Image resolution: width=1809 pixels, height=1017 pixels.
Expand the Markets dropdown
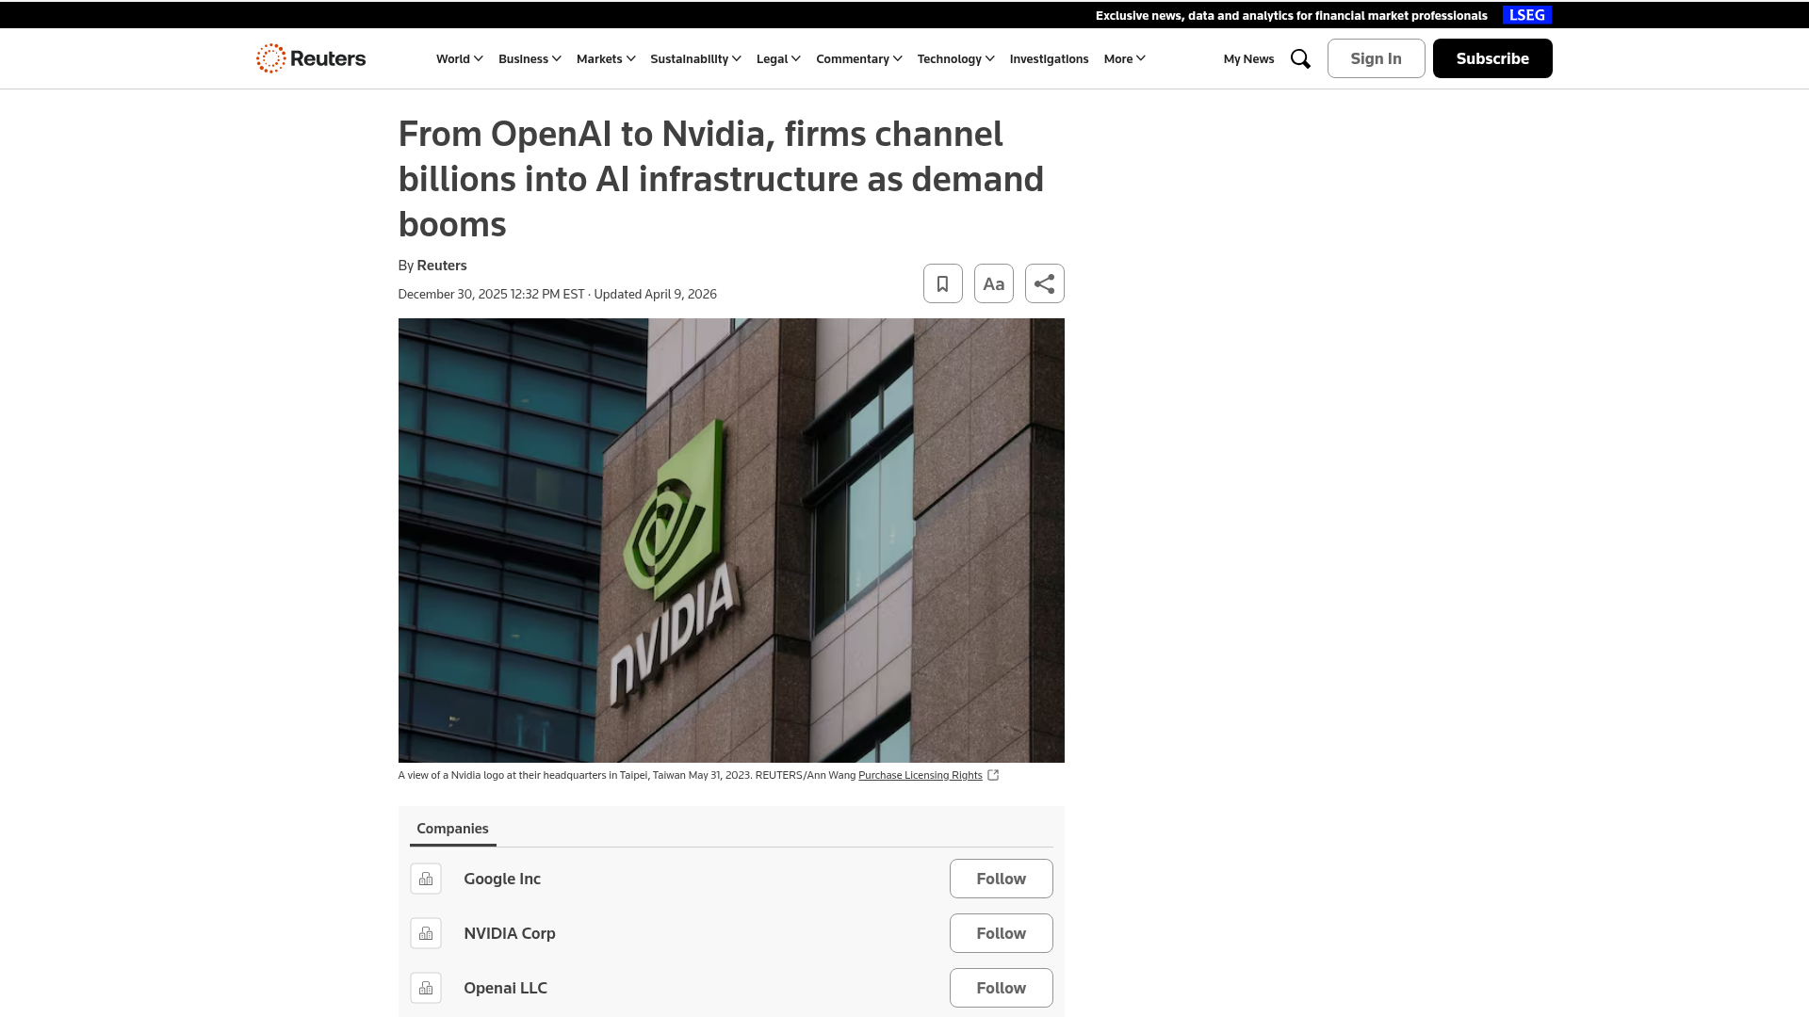pyautogui.click(x=605, y=58)
